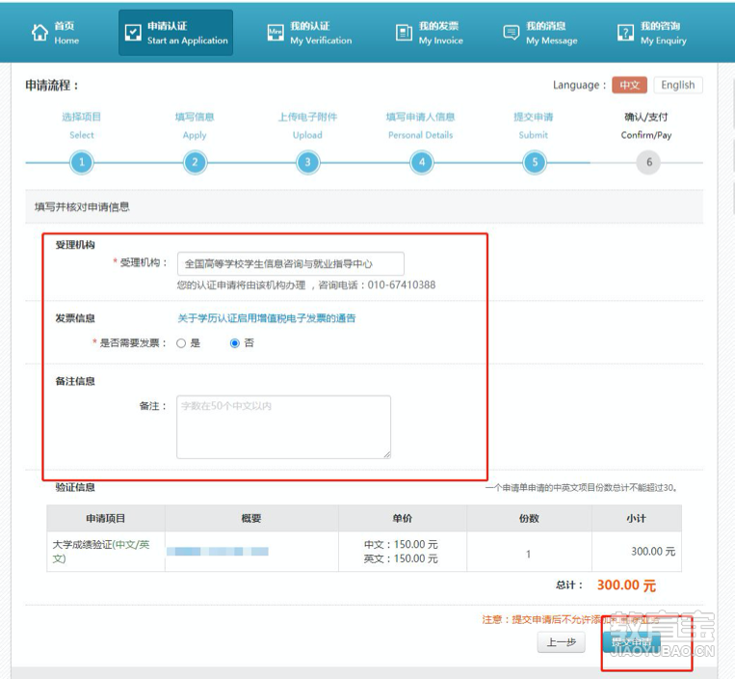Open the Home menu label

click(66, 33)
